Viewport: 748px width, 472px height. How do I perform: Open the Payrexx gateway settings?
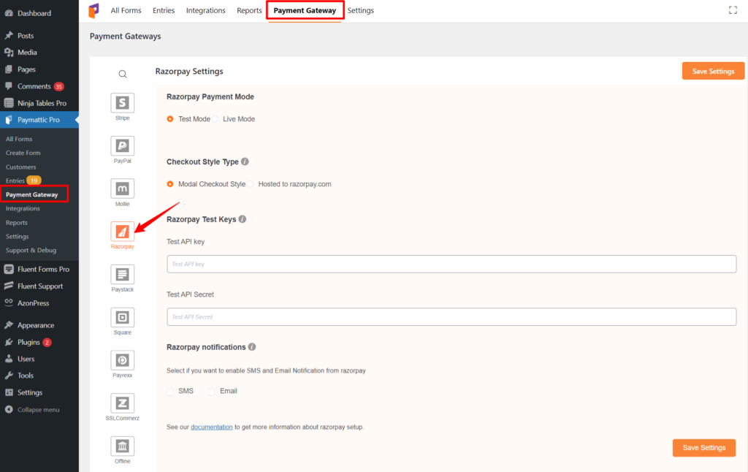(x=122, y=360)
